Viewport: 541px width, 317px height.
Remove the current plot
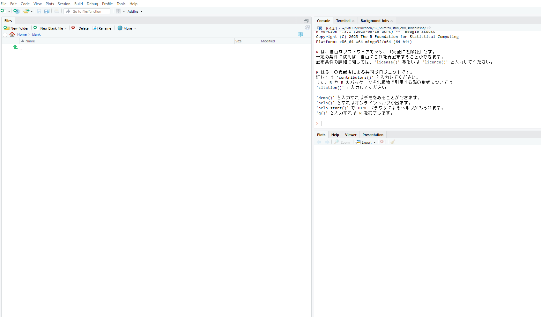click(x=382, y=142)
